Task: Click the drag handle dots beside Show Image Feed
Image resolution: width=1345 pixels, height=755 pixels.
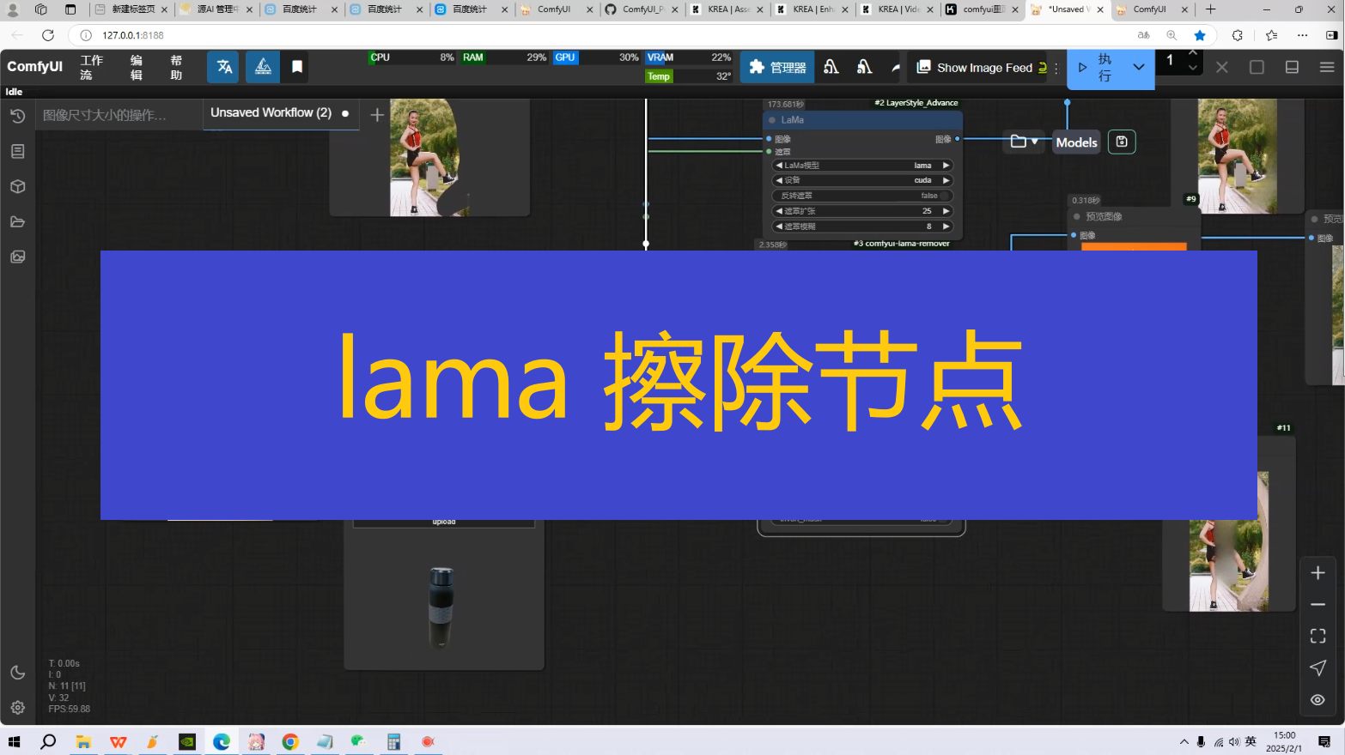Action: point(1056,67)
